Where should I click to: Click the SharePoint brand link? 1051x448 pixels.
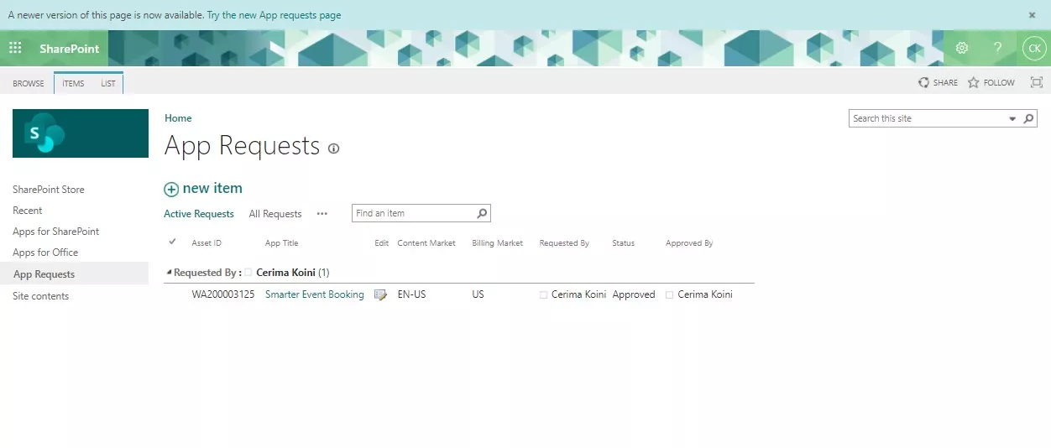pyautogui.click(x=70, y=49)
